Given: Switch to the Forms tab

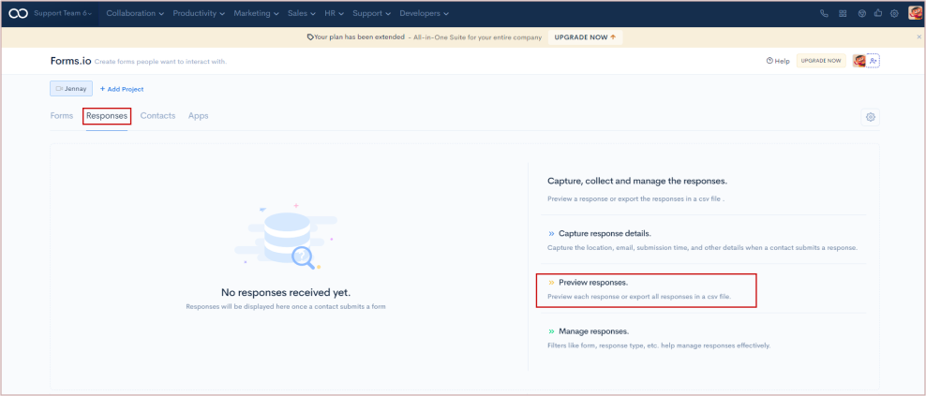Looking at the screenshot, I should click(62, 116).
